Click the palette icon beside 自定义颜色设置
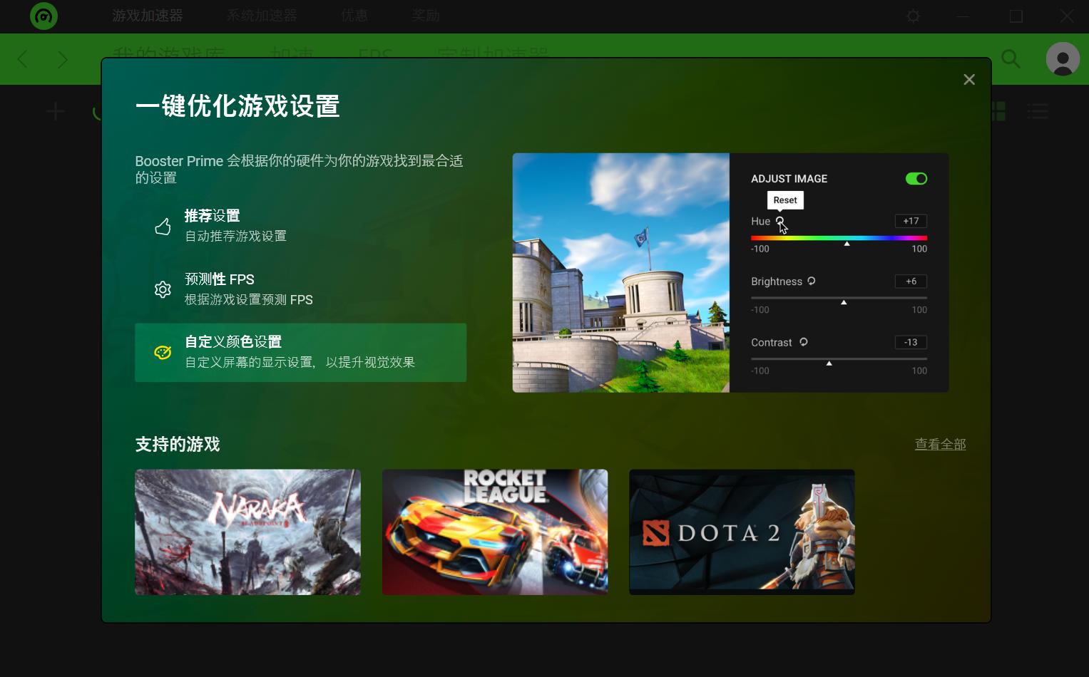 coord(163,352)
